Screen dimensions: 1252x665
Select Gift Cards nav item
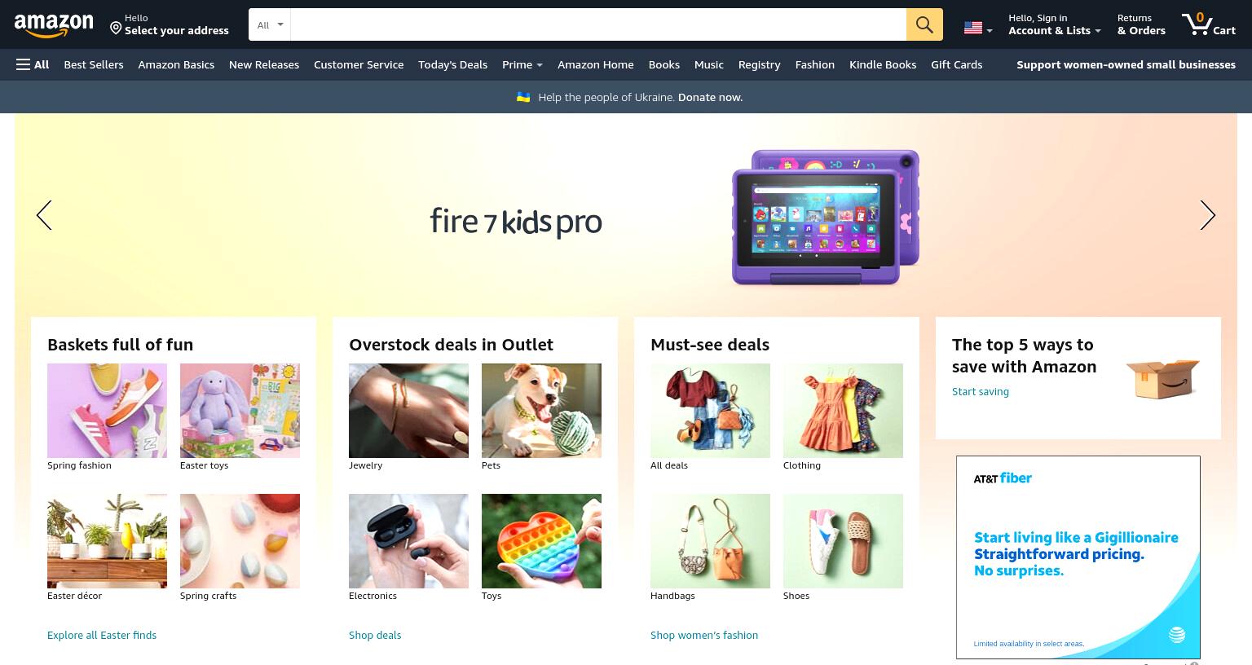pos(956,64)
